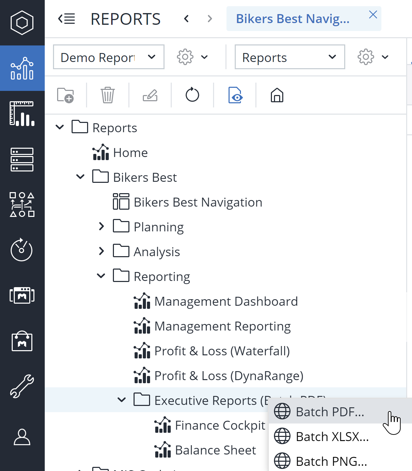The width and height of the screenshot is (412, 471).
Task: Refresh the report tree
Action: tap(192, 95)
